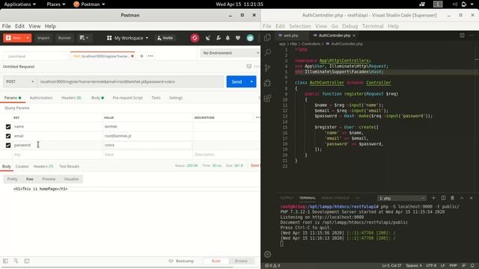Open VS Code Terminal menu

(373, 26)
